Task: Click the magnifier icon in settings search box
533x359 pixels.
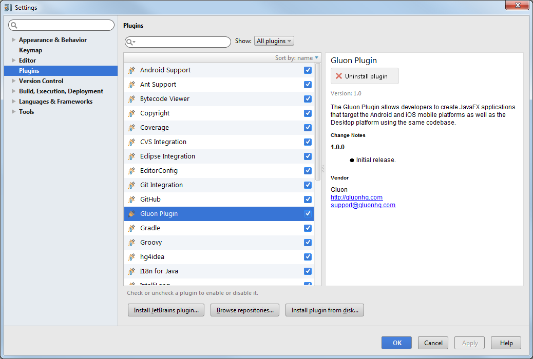Action: point(14,25)
